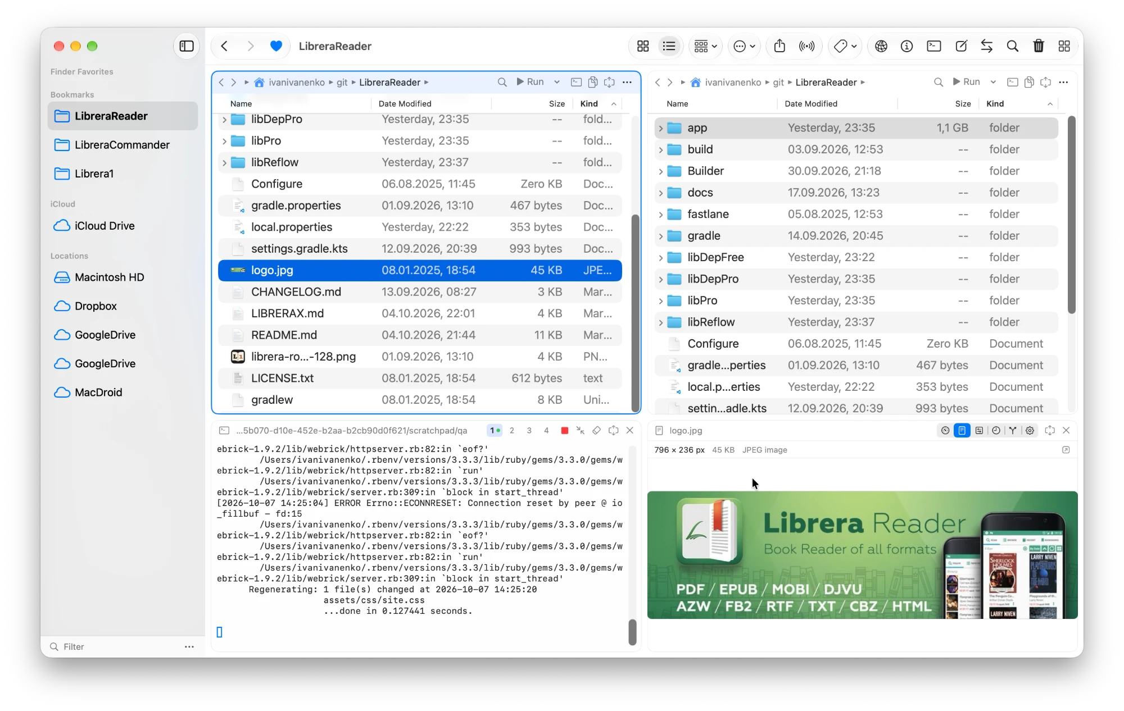
Task: Go back using main toolbar arrow
Action: click(x=224, y=46)
